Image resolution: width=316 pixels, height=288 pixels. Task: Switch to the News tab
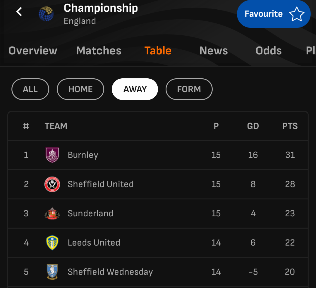[214, 51]
